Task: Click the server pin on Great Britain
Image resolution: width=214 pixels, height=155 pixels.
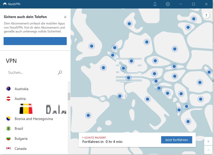Action: click(92, 46)
